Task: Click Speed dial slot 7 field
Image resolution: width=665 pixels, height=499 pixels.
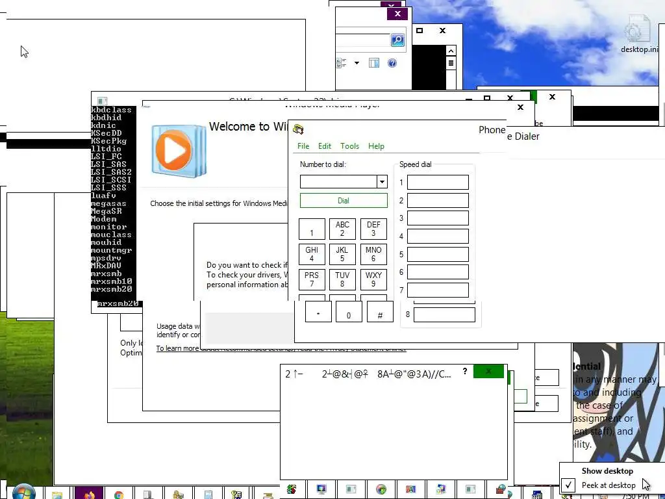Action: pyautogui.click(x=438, y=290)
